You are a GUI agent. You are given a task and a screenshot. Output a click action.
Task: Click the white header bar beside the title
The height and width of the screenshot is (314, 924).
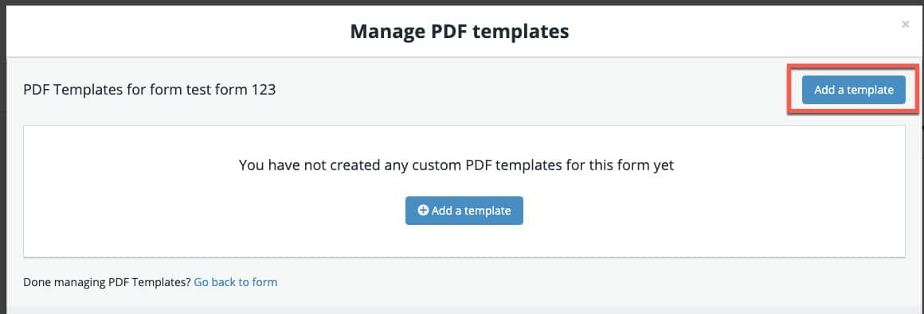click(x=177, y=31)
